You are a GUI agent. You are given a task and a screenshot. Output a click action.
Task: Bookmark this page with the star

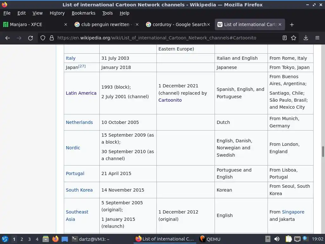(294, 38)
